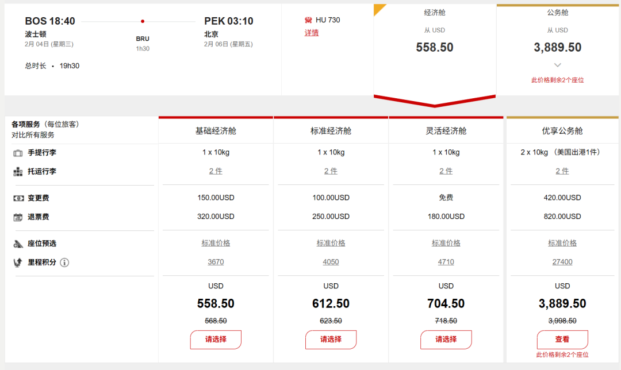Click the seat selection icon
The width and height of the screenshot is (621, 370).
(18, 244)
